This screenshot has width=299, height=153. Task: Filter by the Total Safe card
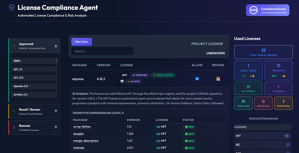click(x=243, y=103)
